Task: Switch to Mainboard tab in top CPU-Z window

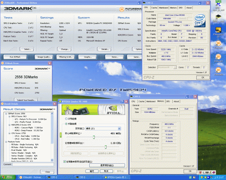Action: click(x=163, y=8)
